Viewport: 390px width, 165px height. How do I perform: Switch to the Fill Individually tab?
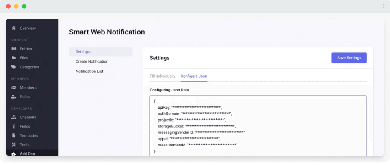pyautogui.click(x=162, y=76)
